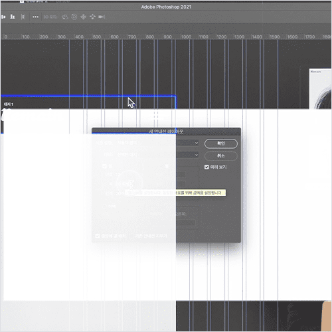The image size is (332, 332).
Task: Switch to the Untitled-2 document tab
Action: pyautogui.click(x=37, y=1)
